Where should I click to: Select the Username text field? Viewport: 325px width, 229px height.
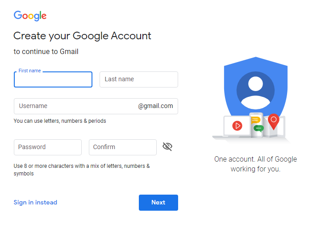click(76, 106)
